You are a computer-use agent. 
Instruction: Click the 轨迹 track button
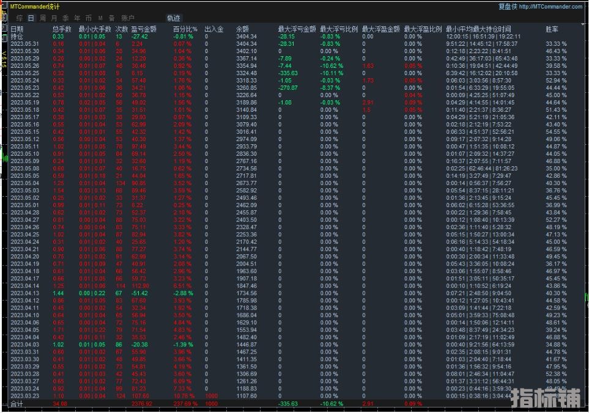tap(174, 18)
